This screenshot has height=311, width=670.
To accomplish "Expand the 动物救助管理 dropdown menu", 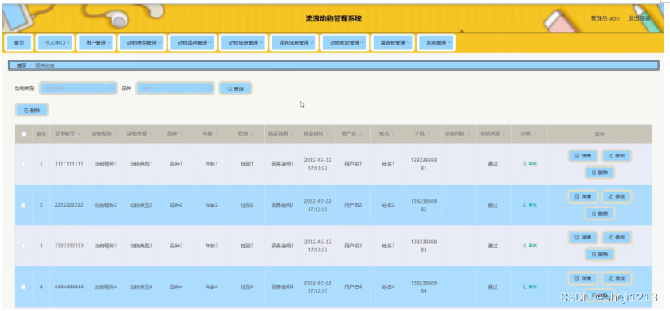I will point(344,43).
